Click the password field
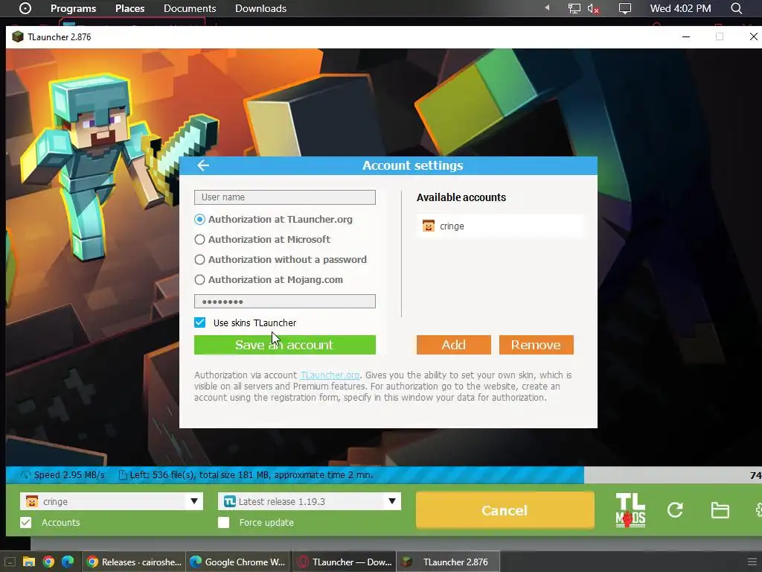 tap(285, 301)
